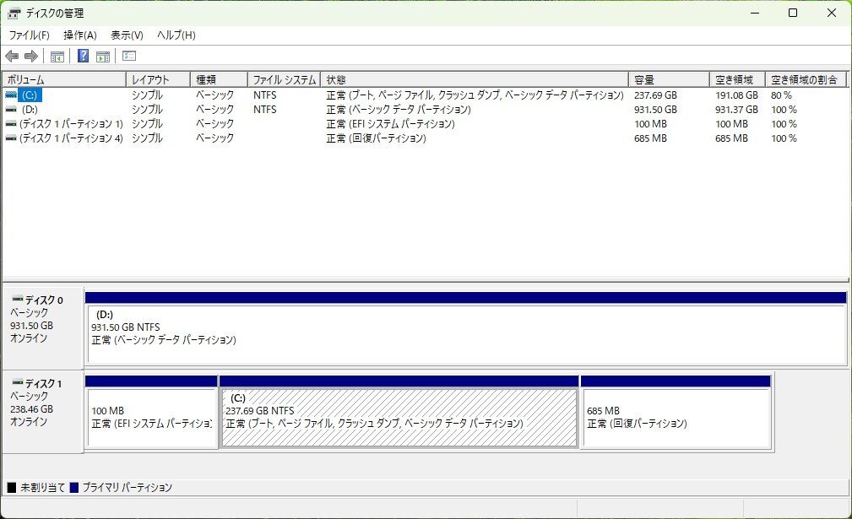The width and height of the screenshot is (852, 519).
Task: Select the (C:) volume icon in the list
Action: tap(12, 95)
